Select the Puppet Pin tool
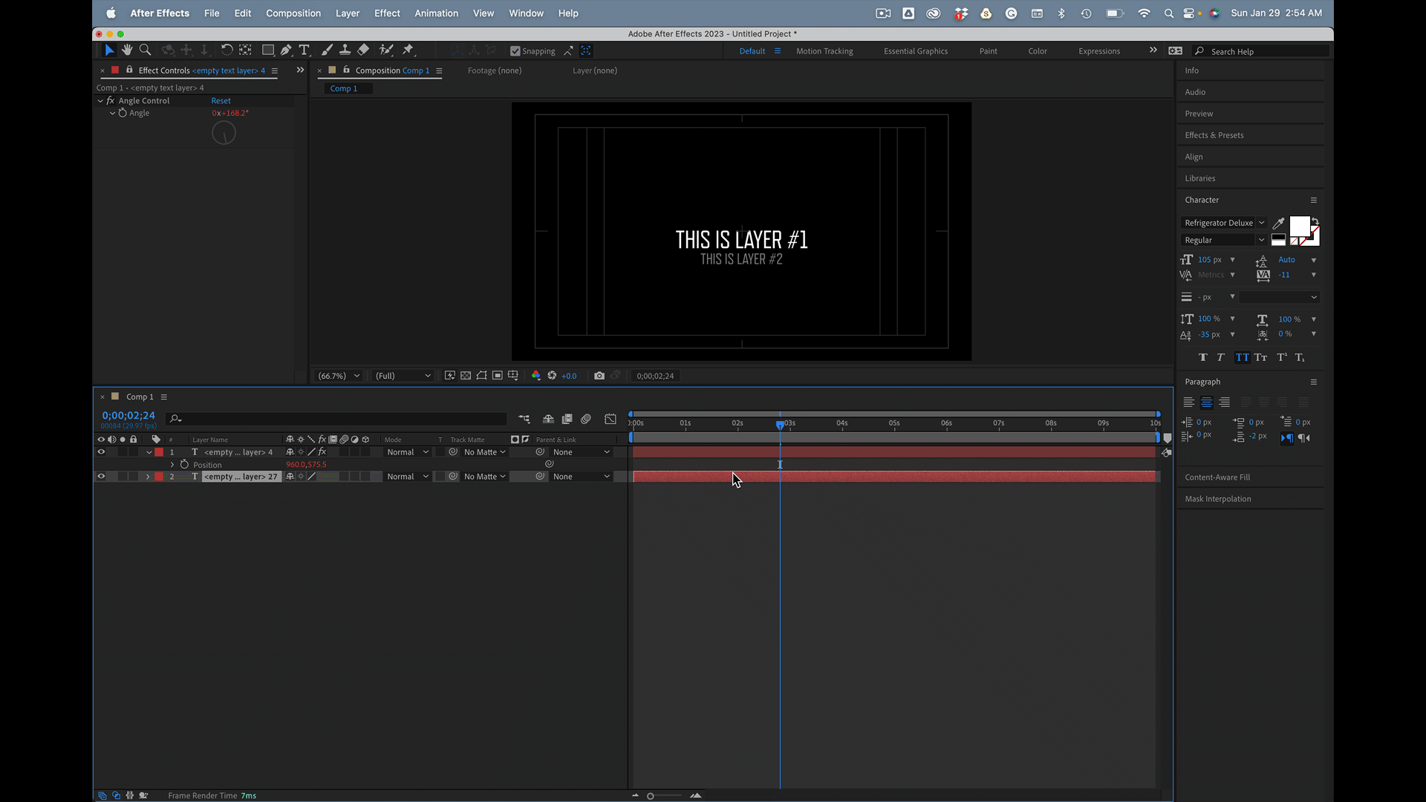Viewport: 1426px width, 802px height. click(408, 50)
